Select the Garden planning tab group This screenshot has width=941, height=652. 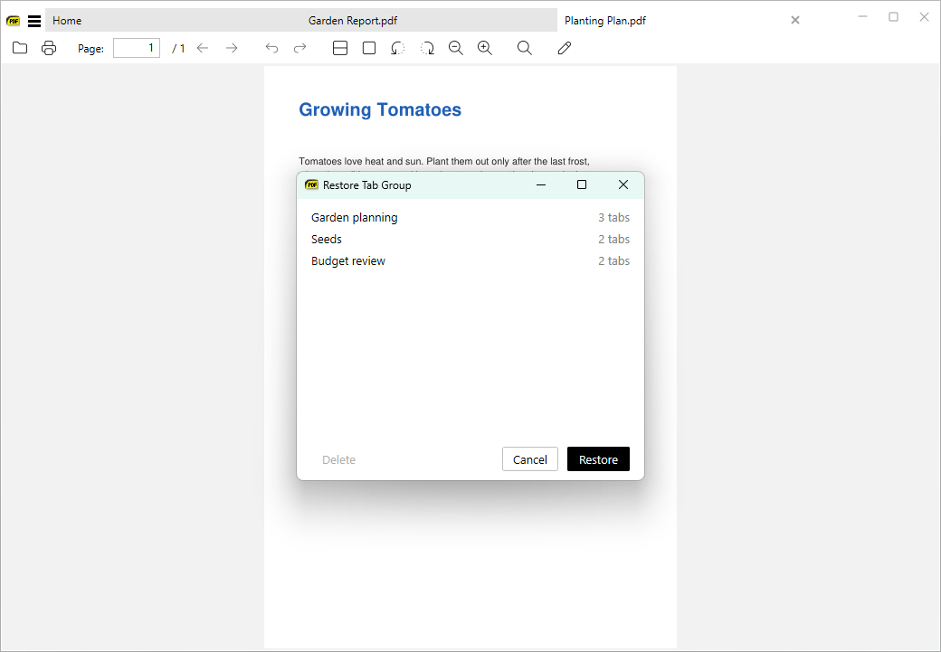[x=470, y=218]
